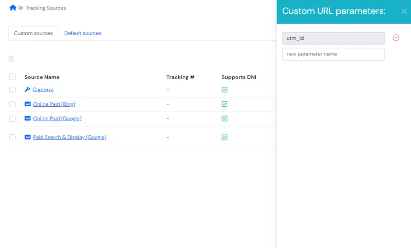Toggle the select-all checkbox in the table header
The image size is (411, 248).
coord(12,77)
